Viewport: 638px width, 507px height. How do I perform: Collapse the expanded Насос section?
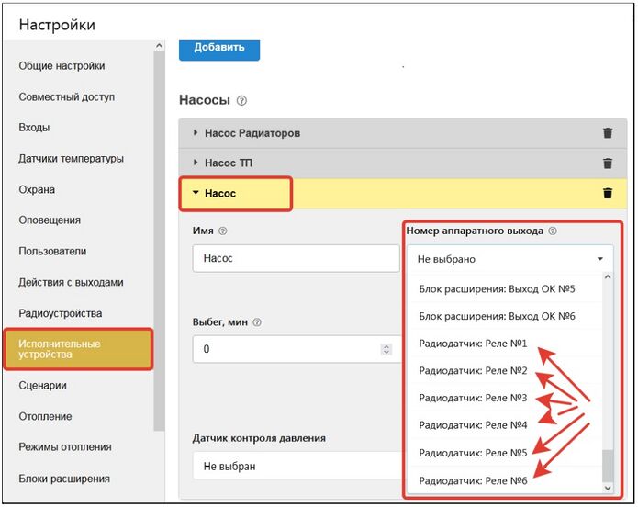(220, 194)
